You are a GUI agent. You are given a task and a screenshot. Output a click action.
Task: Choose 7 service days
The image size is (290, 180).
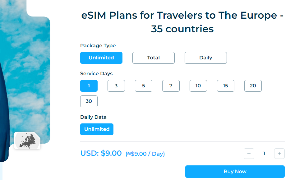coord(171,86)
